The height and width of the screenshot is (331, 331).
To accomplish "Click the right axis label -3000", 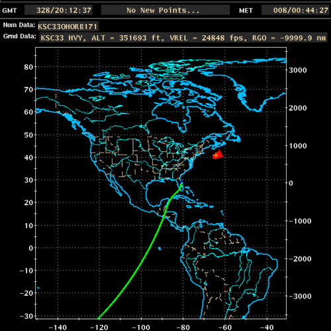I will pos(300,297).
